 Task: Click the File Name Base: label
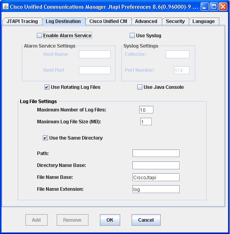coord(55,177)
